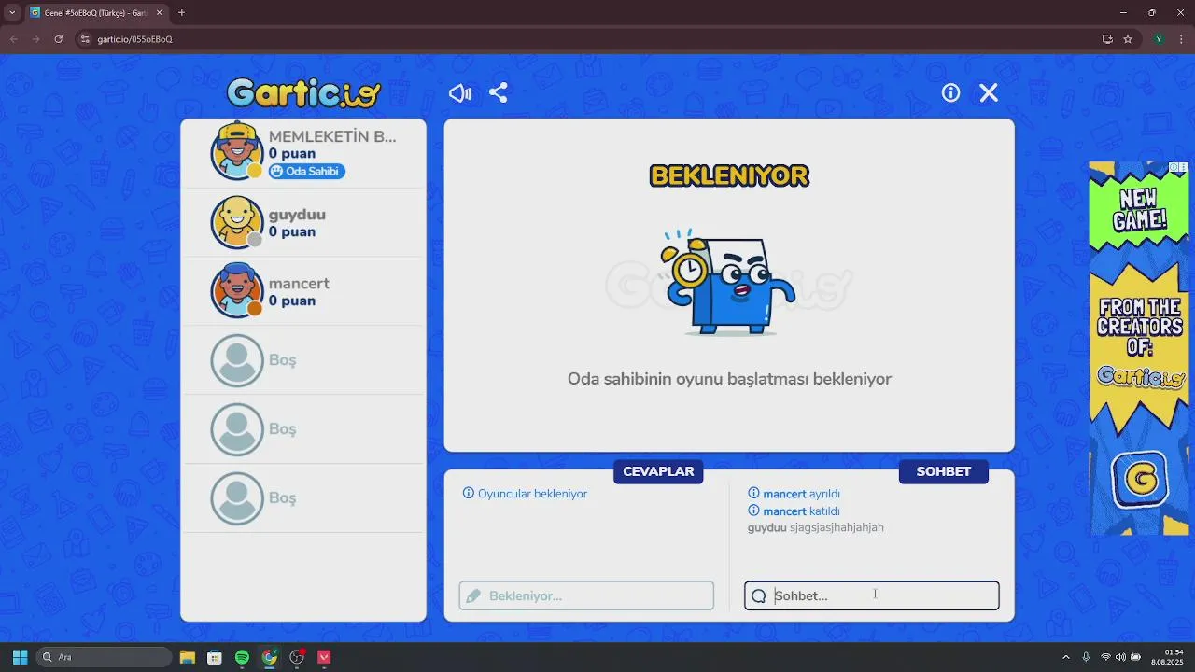Screen dimensions: 1195x672
Task: Open the New Game advertisement banner
Action: [x=1139, y=348]
